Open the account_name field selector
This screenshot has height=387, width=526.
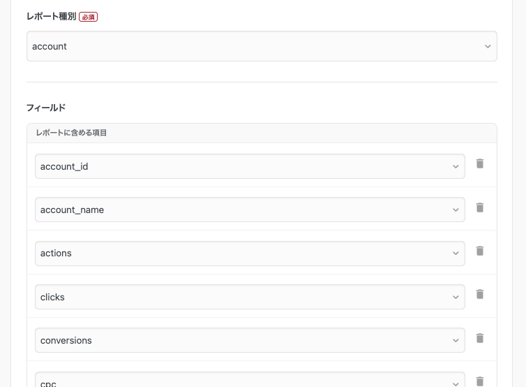coord(250,210)
